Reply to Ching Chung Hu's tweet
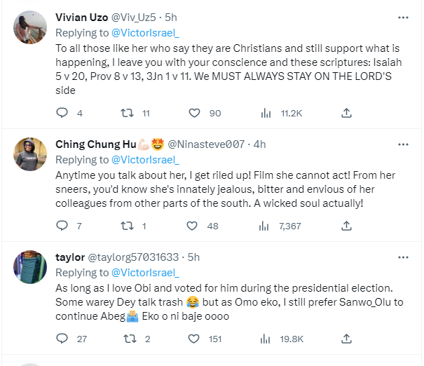The height and width of the screenshot is (366, 424). pos(62,226)
